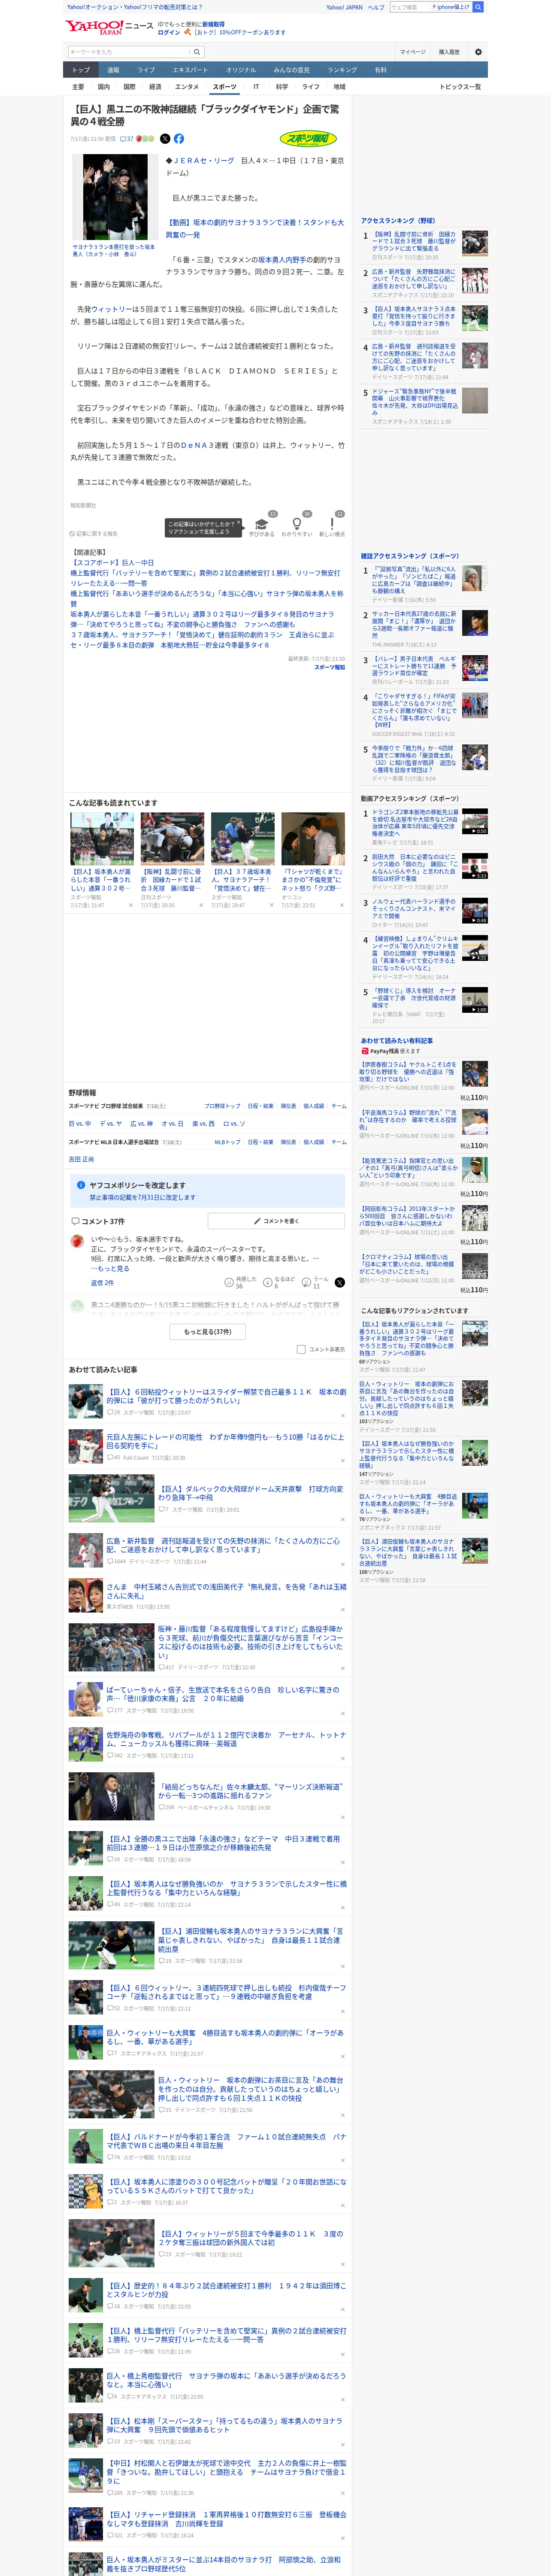This screenshot has width=551, height=2576.
Task: Click the article photo of 坂本勇人
Action: coord(115,197)
